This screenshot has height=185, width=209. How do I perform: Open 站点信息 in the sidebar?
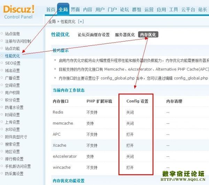[13, 34]
